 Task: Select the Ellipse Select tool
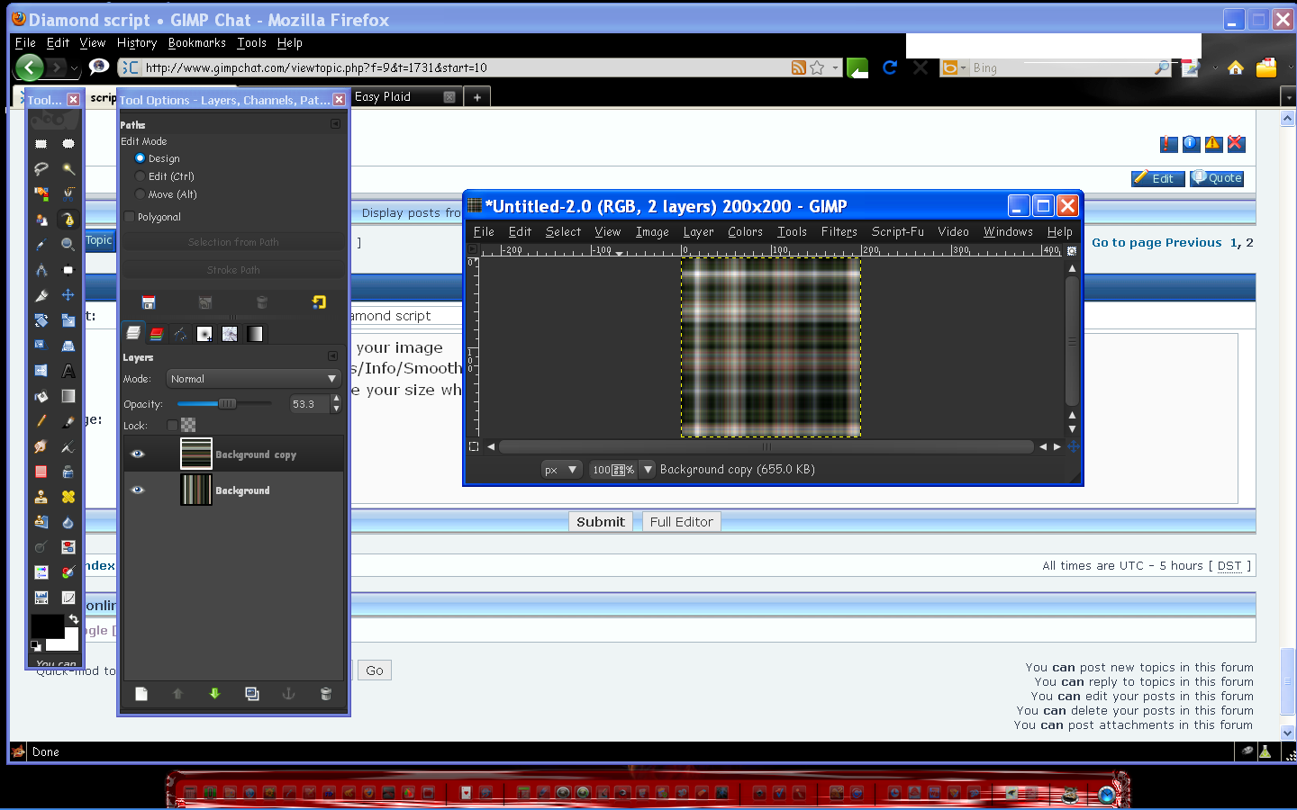click(x=68, y=144)
